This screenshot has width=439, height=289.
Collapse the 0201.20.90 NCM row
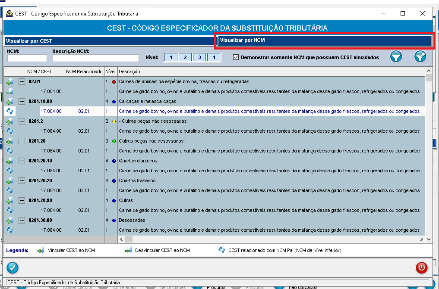coord(22,201)
